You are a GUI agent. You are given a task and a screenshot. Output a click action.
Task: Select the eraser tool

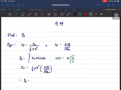23,14
